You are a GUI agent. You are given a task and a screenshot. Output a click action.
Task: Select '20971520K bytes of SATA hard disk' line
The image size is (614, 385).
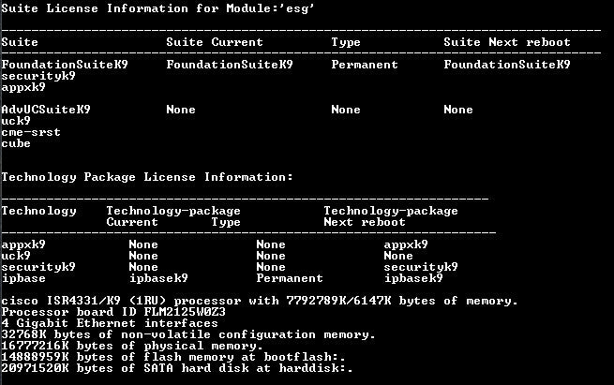click(177, 368)
